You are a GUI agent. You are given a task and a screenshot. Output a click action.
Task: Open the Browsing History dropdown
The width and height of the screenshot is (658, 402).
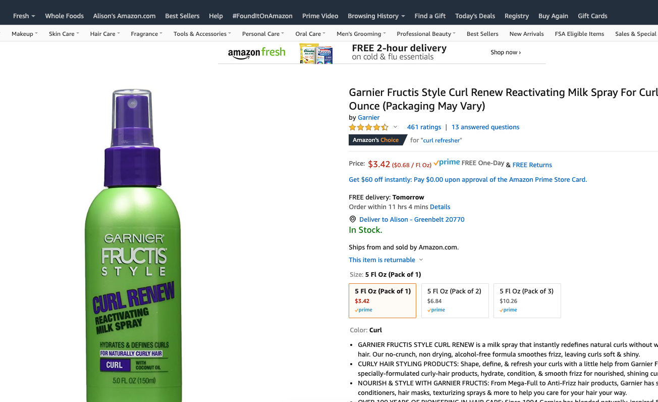coord(376,16)
